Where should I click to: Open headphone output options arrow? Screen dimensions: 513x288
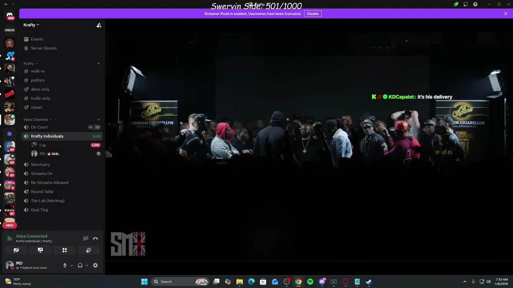[87, 265]
